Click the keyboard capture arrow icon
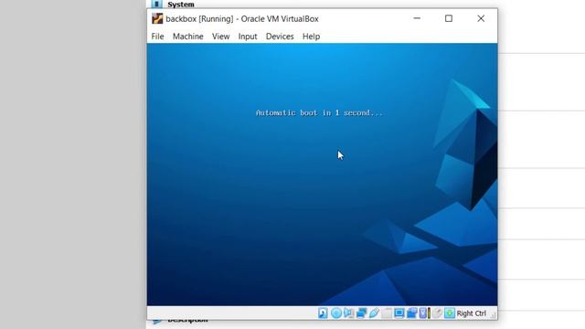The width and height of the screenshot is (585, 329). click(x=450, y=313)
